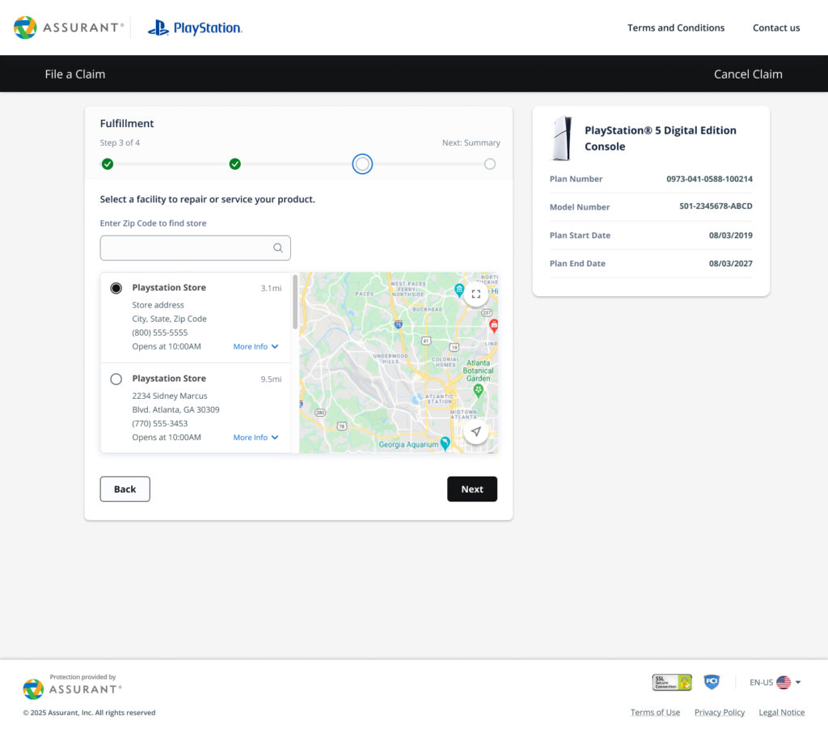Click the Georgia Aquarium map marker
This screenshot has width=828, height=733.
click(x=445, y=443)
